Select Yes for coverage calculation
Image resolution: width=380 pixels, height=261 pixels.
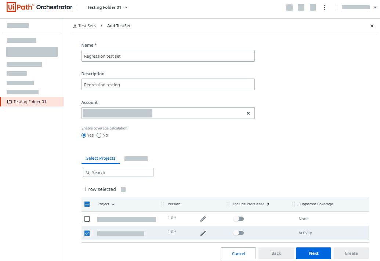tap(84, 135)
